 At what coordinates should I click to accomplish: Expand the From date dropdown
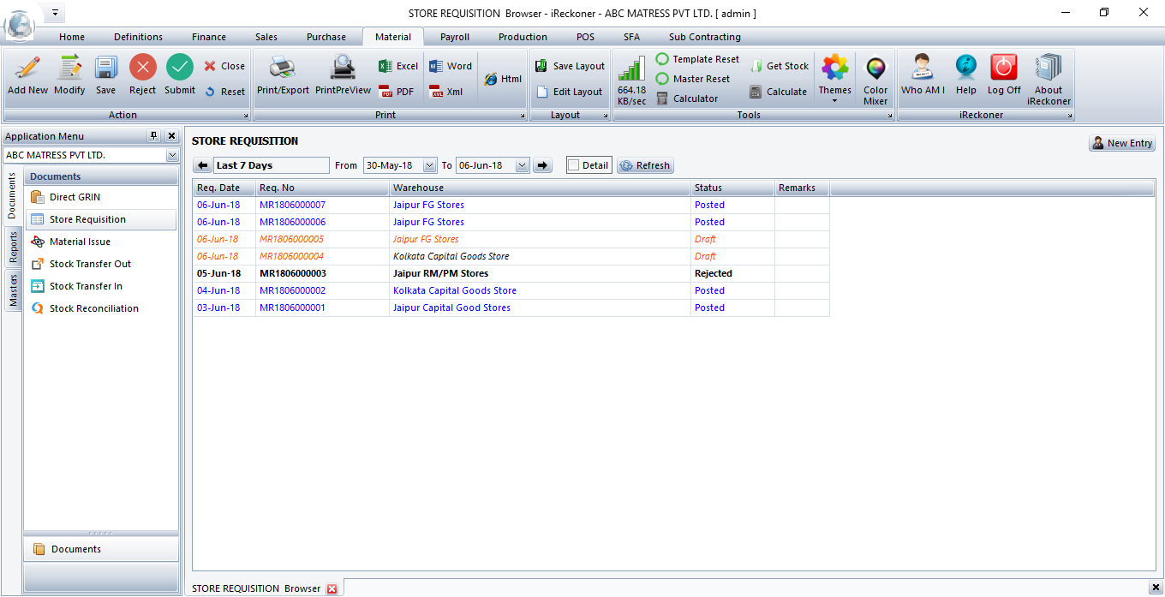pos(429,165)
